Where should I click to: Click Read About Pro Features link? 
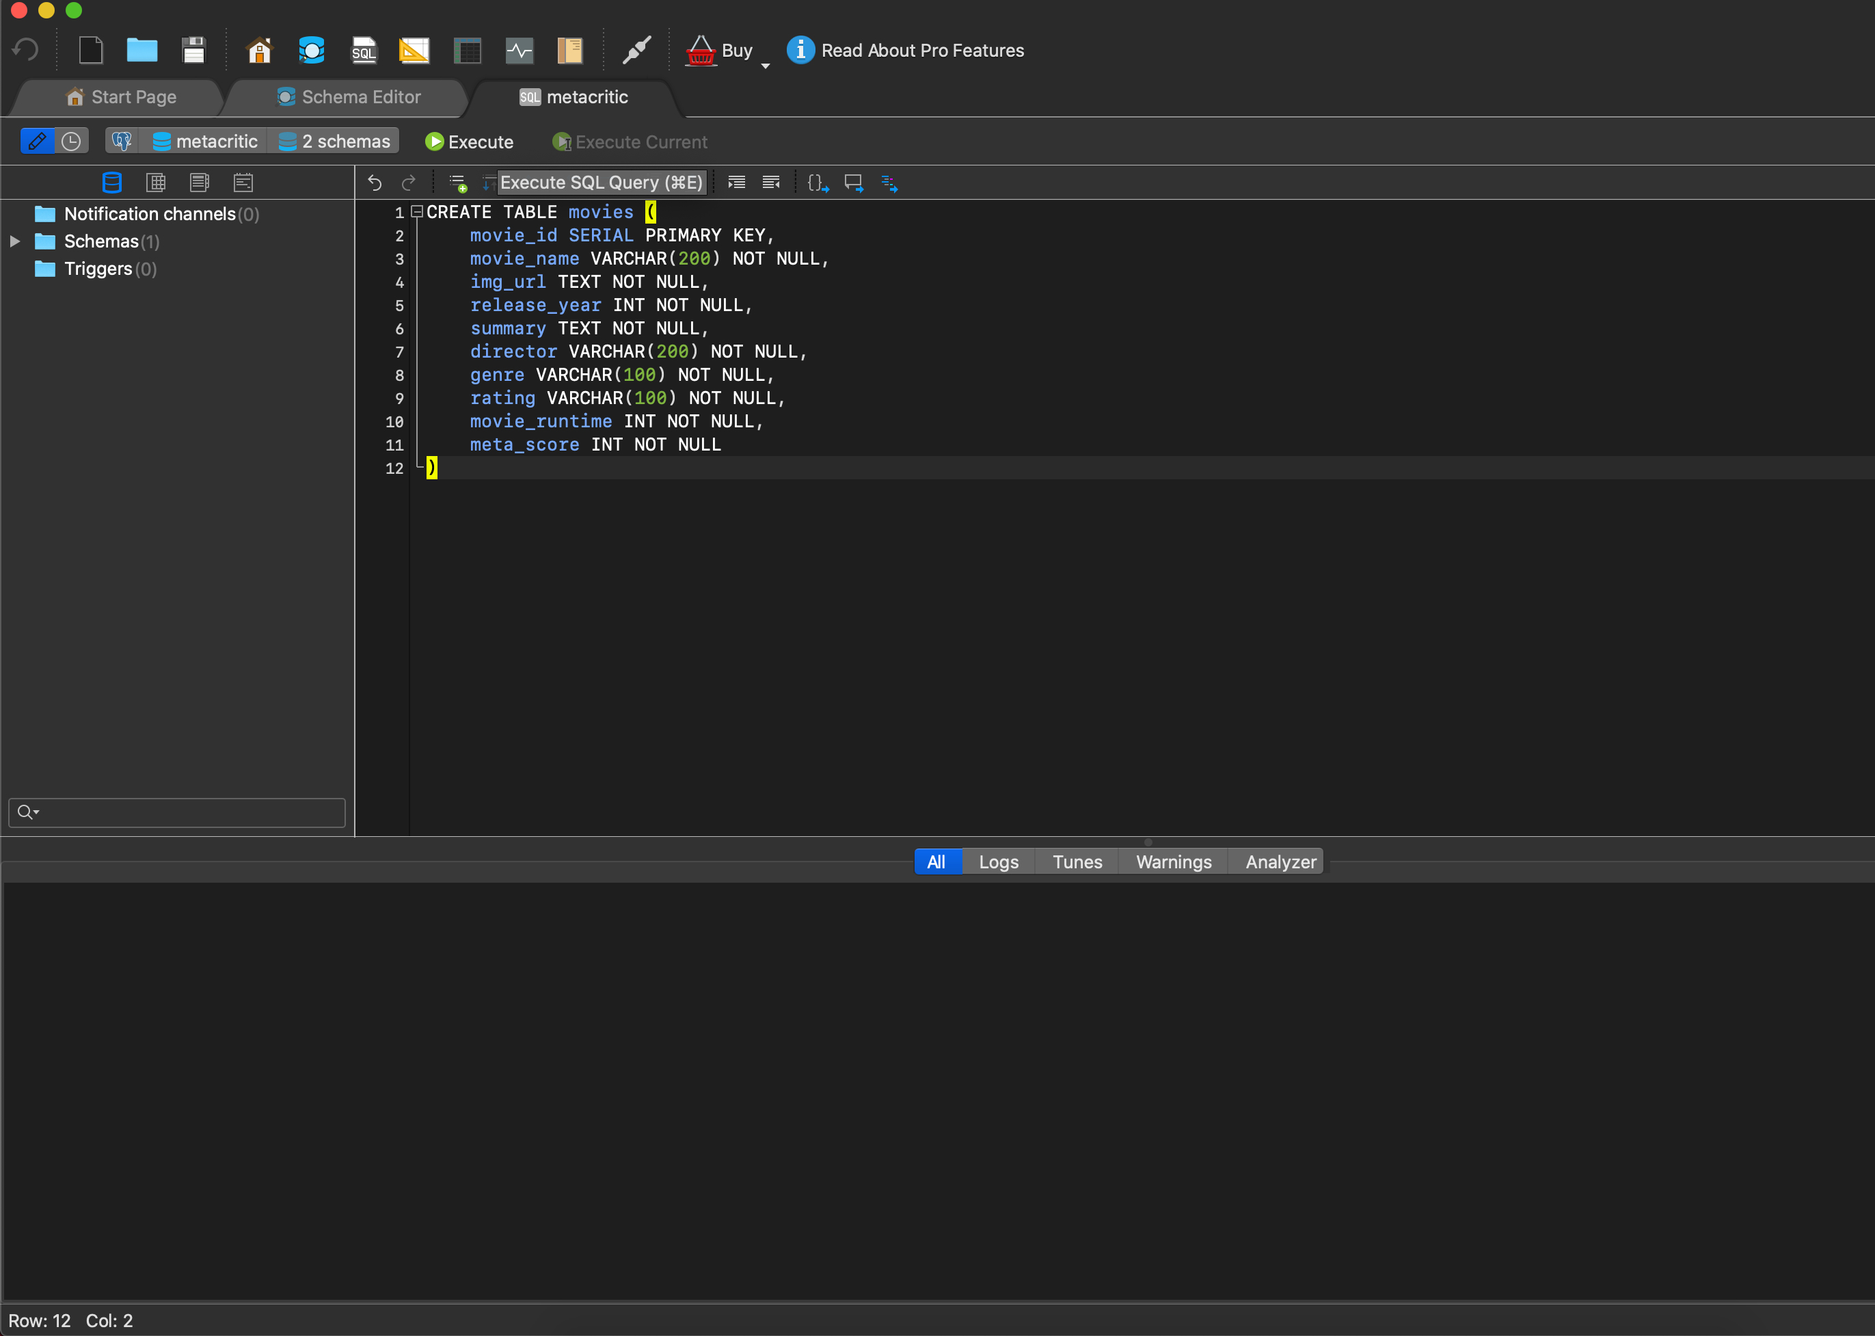coord(922,50)
